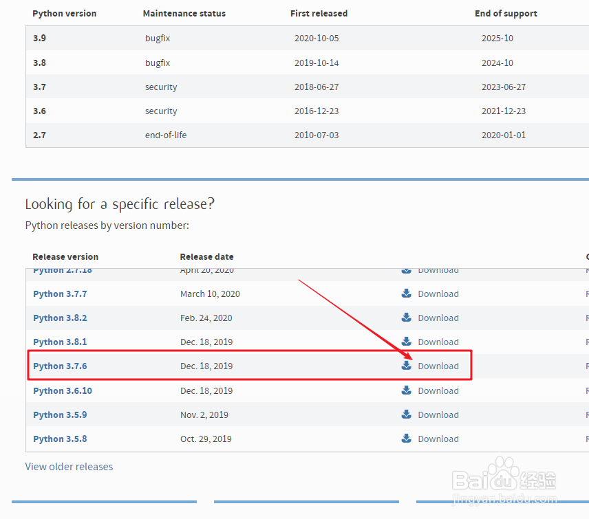Screen dimensions: 589x519
Task: Click download icon for Python 3.8.1
Action: 406,342
